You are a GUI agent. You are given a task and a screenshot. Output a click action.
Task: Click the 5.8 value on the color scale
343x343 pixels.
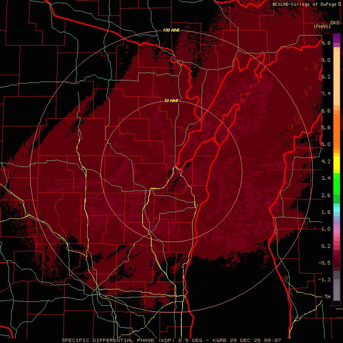coord(326,128)
